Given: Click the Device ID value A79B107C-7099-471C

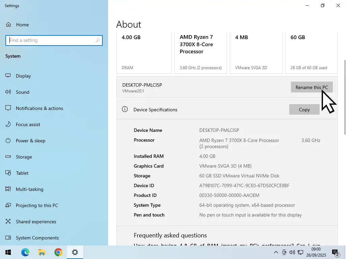Looking at the screenshot, I should tap(244, 186).
